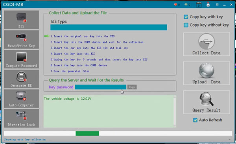Click step 6 Insert key into the CGMB device text
Screen dimensions: 236x144
click(x=79, y=65)
